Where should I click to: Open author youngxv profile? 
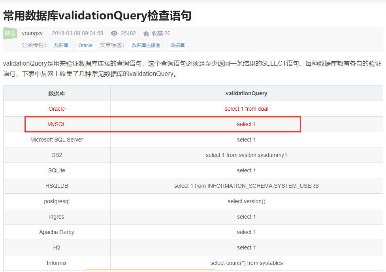tap(32, 33)
